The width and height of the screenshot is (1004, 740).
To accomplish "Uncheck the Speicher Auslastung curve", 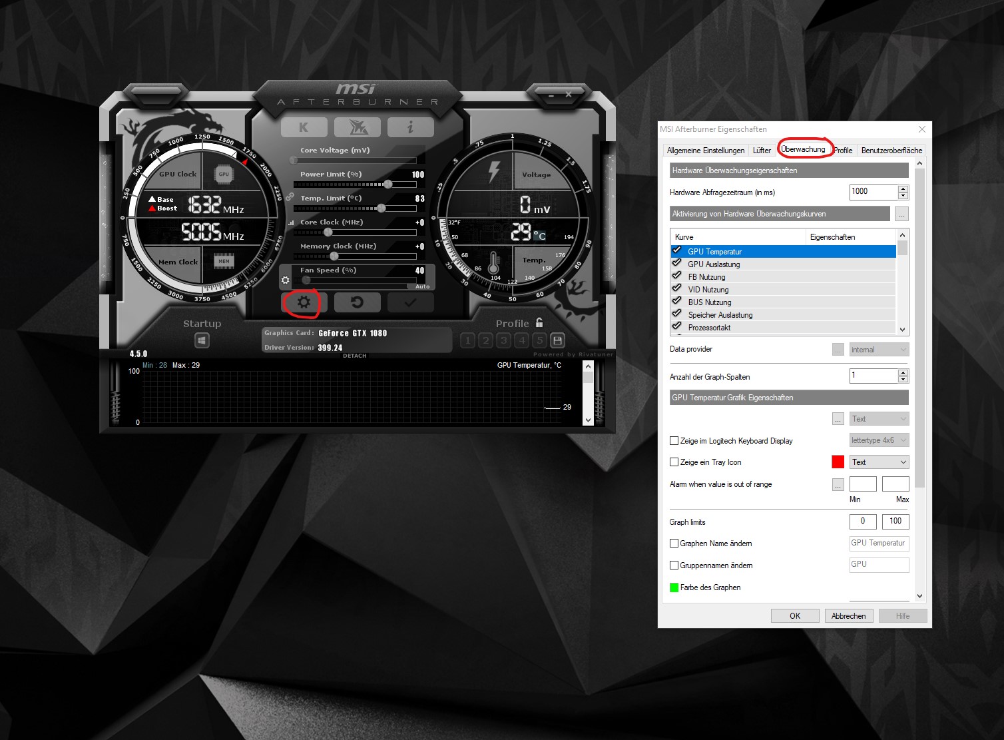I will click(677, 314).
